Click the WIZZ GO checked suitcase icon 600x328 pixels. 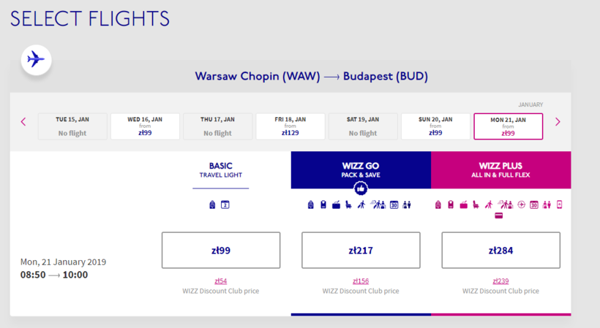click(336, 205)
